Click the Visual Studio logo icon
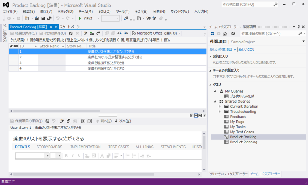 point(6,5)
